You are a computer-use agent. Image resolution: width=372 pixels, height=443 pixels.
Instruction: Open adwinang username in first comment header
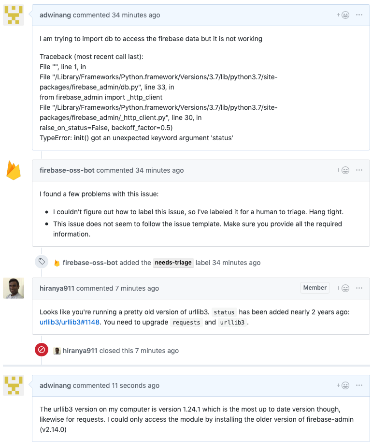(55, 15)
